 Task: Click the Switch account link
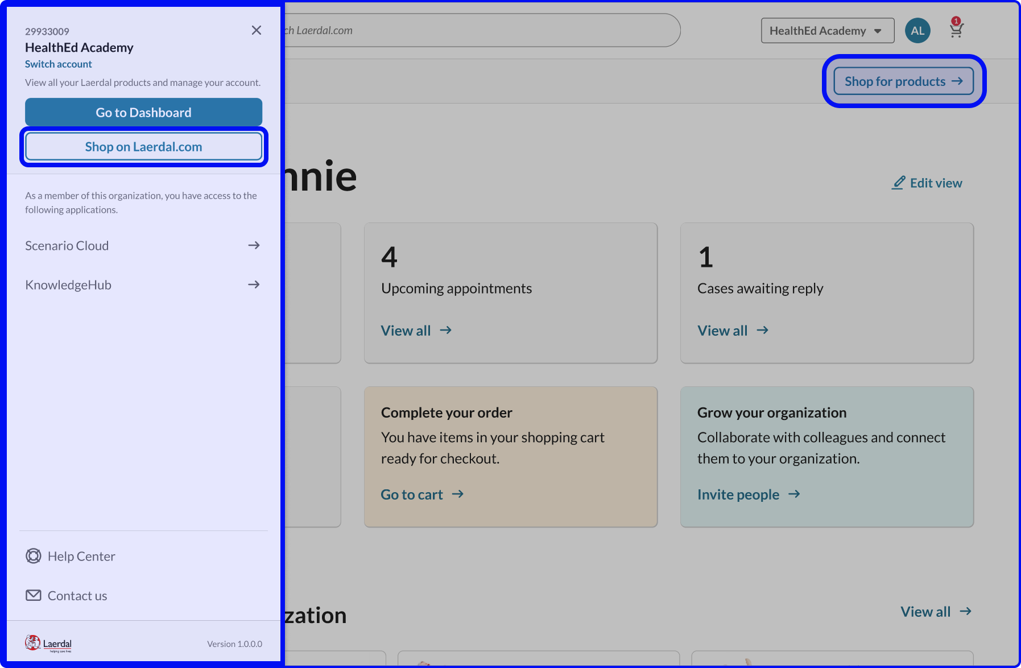58,64
